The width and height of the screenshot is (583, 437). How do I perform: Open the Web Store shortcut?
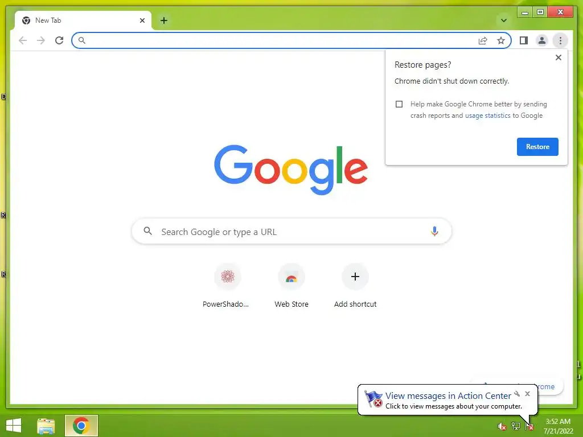291,286
